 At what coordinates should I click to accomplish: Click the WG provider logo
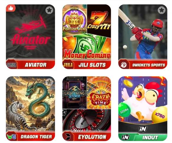coord(12,137)
